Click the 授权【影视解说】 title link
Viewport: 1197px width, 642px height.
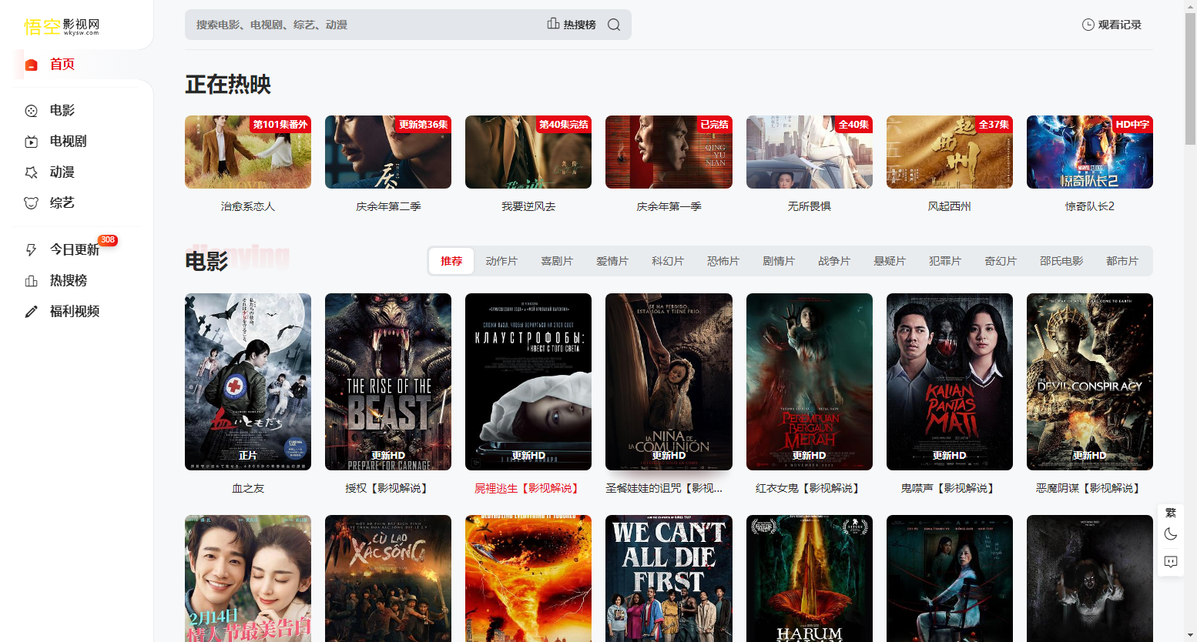(388, 488)
